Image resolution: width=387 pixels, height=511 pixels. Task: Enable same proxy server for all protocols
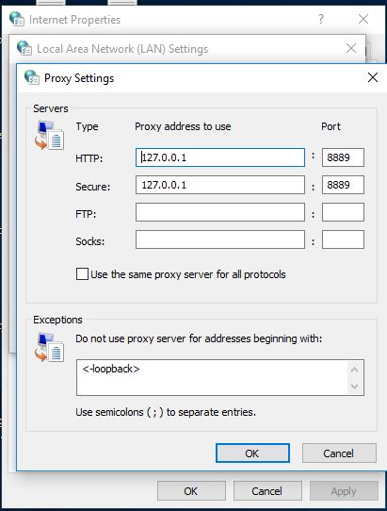pos(82,274)
